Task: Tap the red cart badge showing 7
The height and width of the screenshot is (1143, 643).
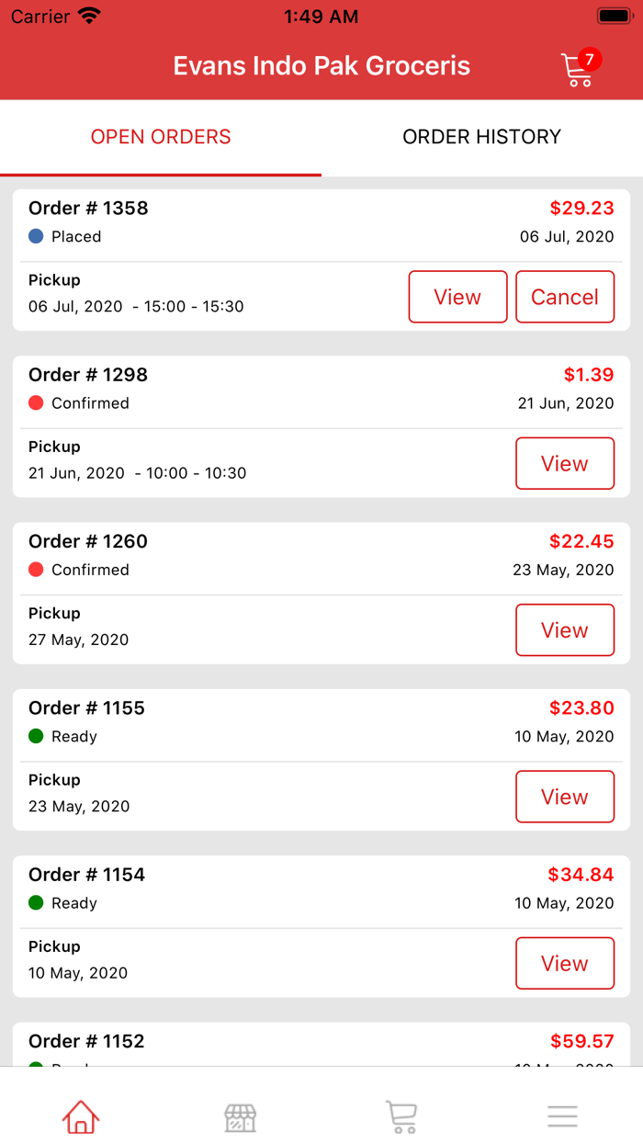Action: click(x=590, y=60)
